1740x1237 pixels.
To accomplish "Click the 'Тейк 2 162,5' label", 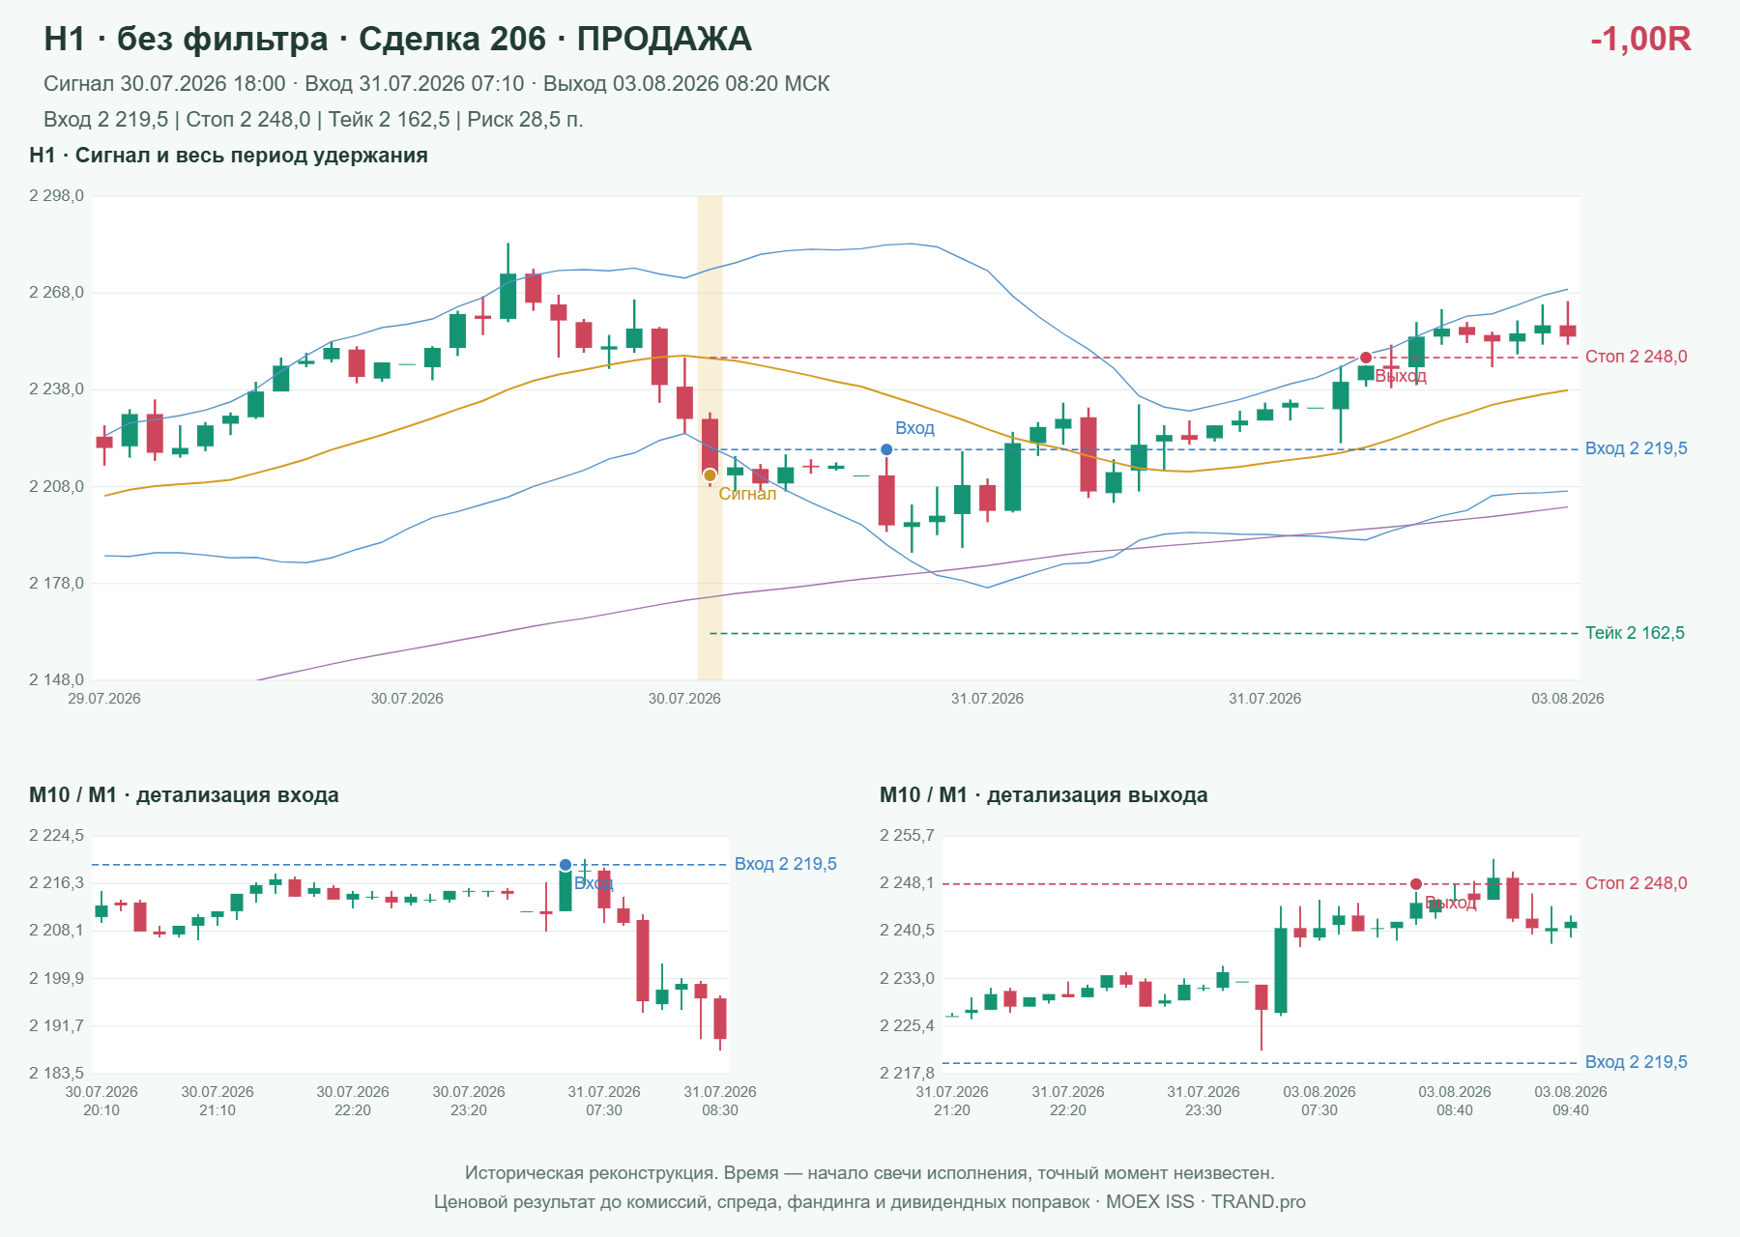I will [1635, 633].
